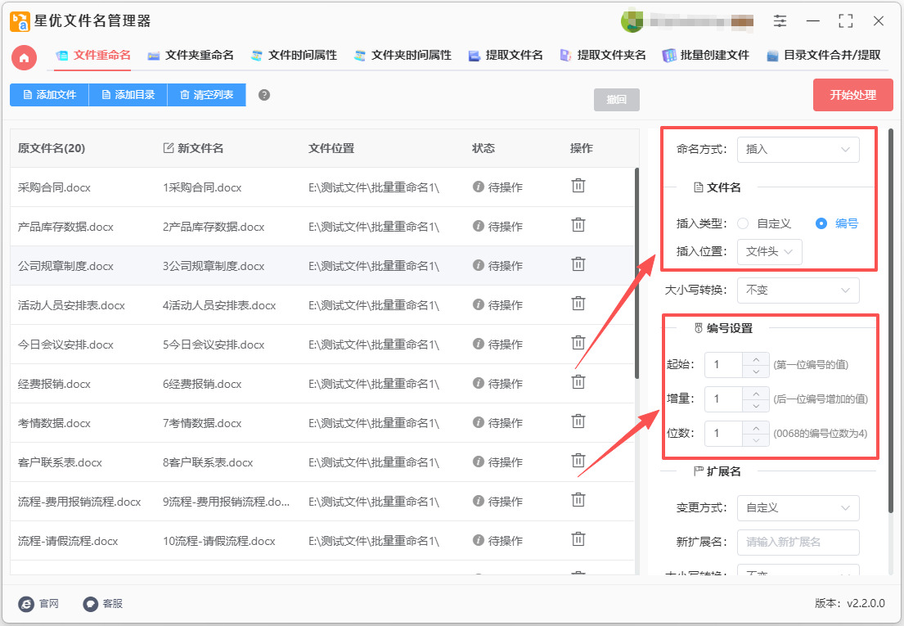Viewport: 904px width, 626px height.
Task: Decrease the 增量 value
Action: (756, 406)
